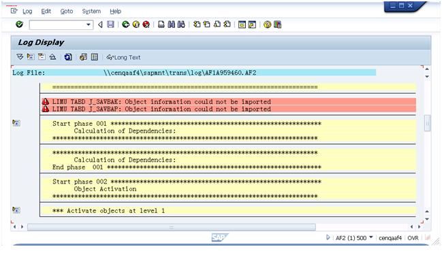
Task: Click the Expand one level icon
Action: [31, 57]
